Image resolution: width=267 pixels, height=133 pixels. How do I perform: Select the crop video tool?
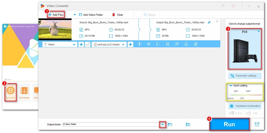(x=168, y=44)
